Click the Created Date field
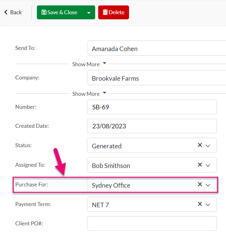Image resolution: width=226 pixels, height=232 pixels. 152,126
